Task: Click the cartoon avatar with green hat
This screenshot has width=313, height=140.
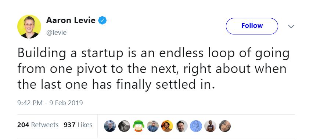Action: coord(139,126)
